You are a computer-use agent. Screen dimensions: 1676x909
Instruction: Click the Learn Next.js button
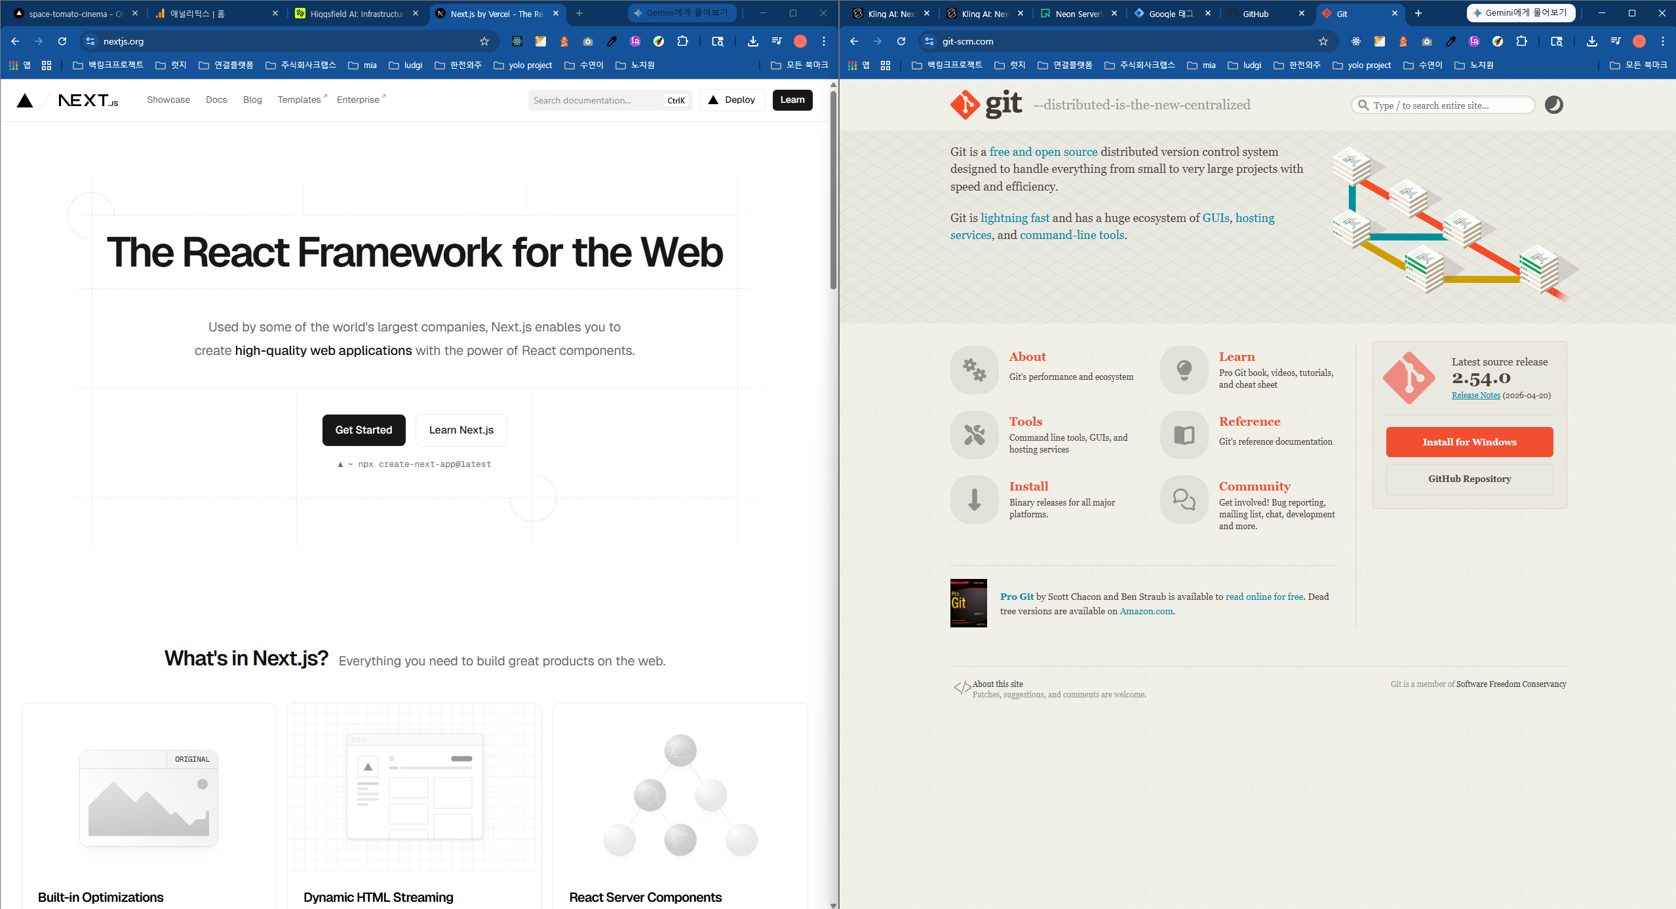pos(461,430)
